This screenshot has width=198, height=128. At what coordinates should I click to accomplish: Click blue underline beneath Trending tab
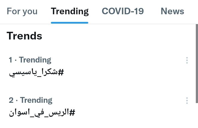click(x=70, y=23)
